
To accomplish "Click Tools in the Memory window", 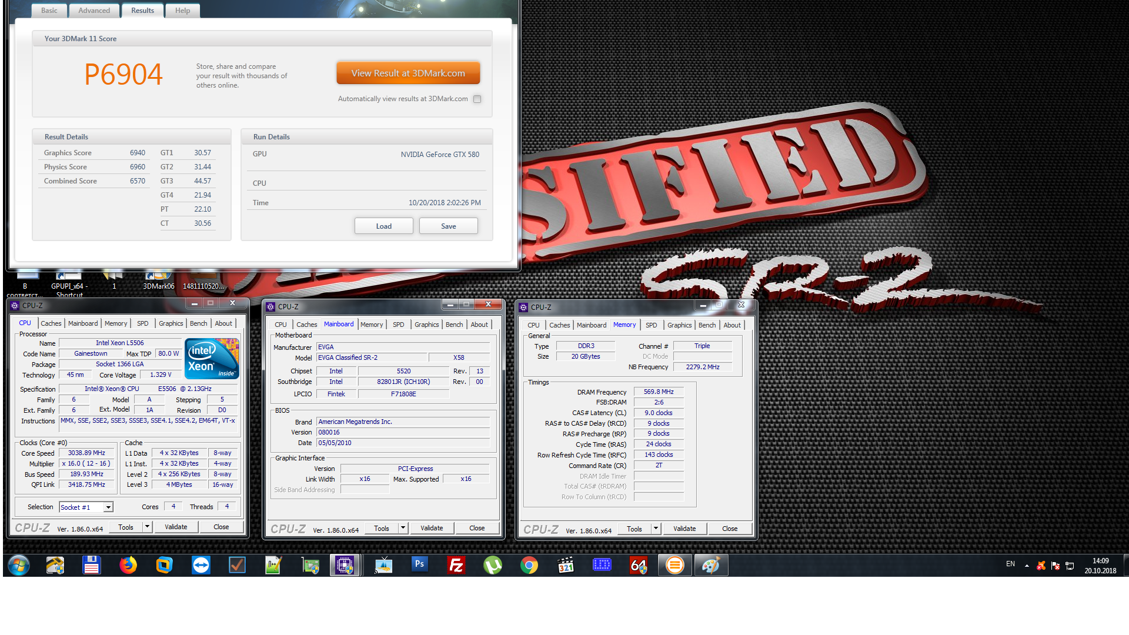I will [x=634, y=529].
